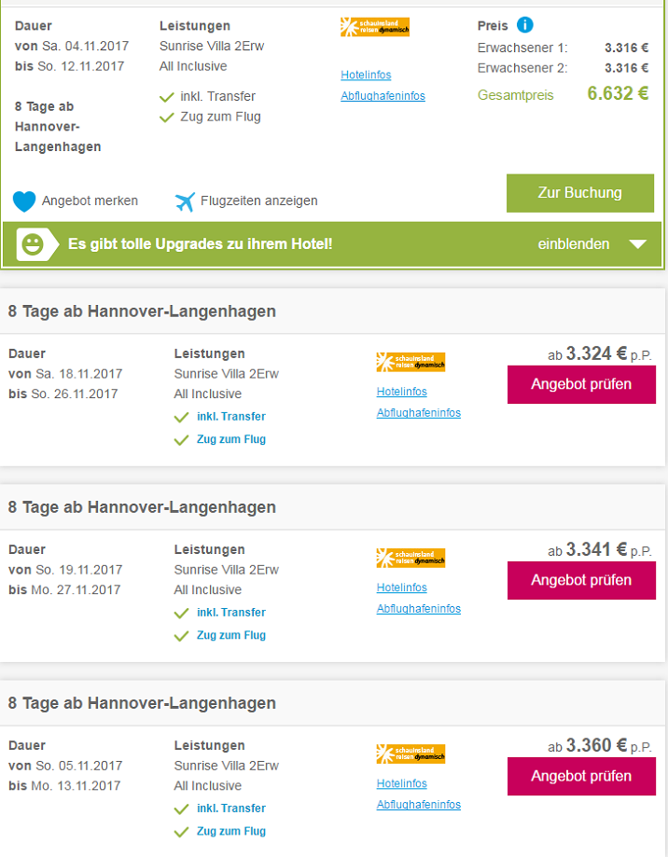
Task: Expand upgrades with the white arrow
Action: pyautogui.click(x=637, y=244)
